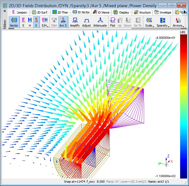The height and width of the screenshot is (186, 189).
Task: Click the Adjust icon
Action: coord(86,22)
